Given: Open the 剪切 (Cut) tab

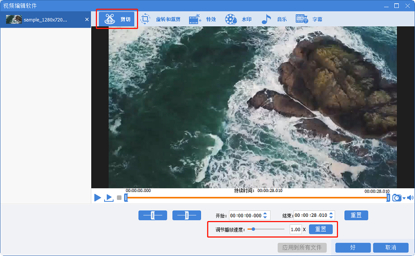Looking at the screenshot, I should click(x=117, y=19).
